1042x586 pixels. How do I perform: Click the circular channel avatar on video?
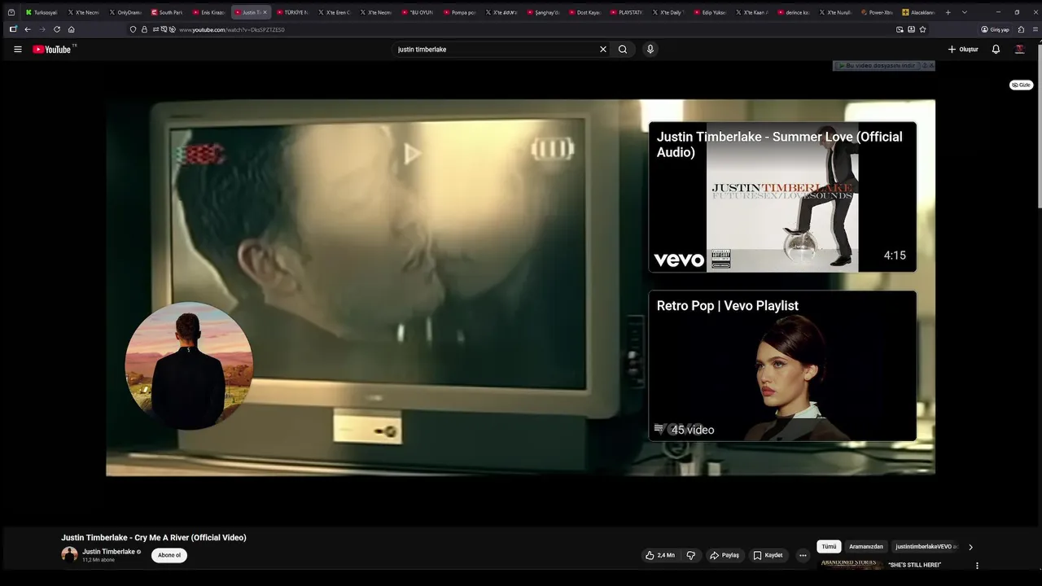point(189,366)
